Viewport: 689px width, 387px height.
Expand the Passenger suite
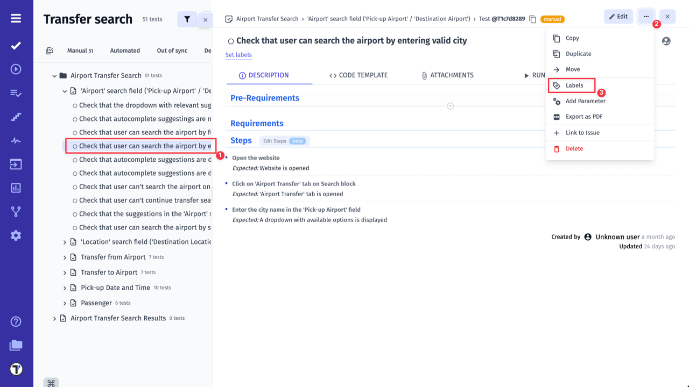click(65, 303)
